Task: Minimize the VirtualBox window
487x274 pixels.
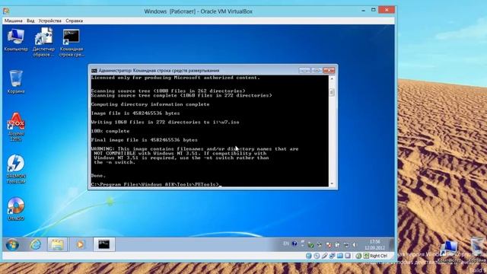Action: click(x=364, y=10)
